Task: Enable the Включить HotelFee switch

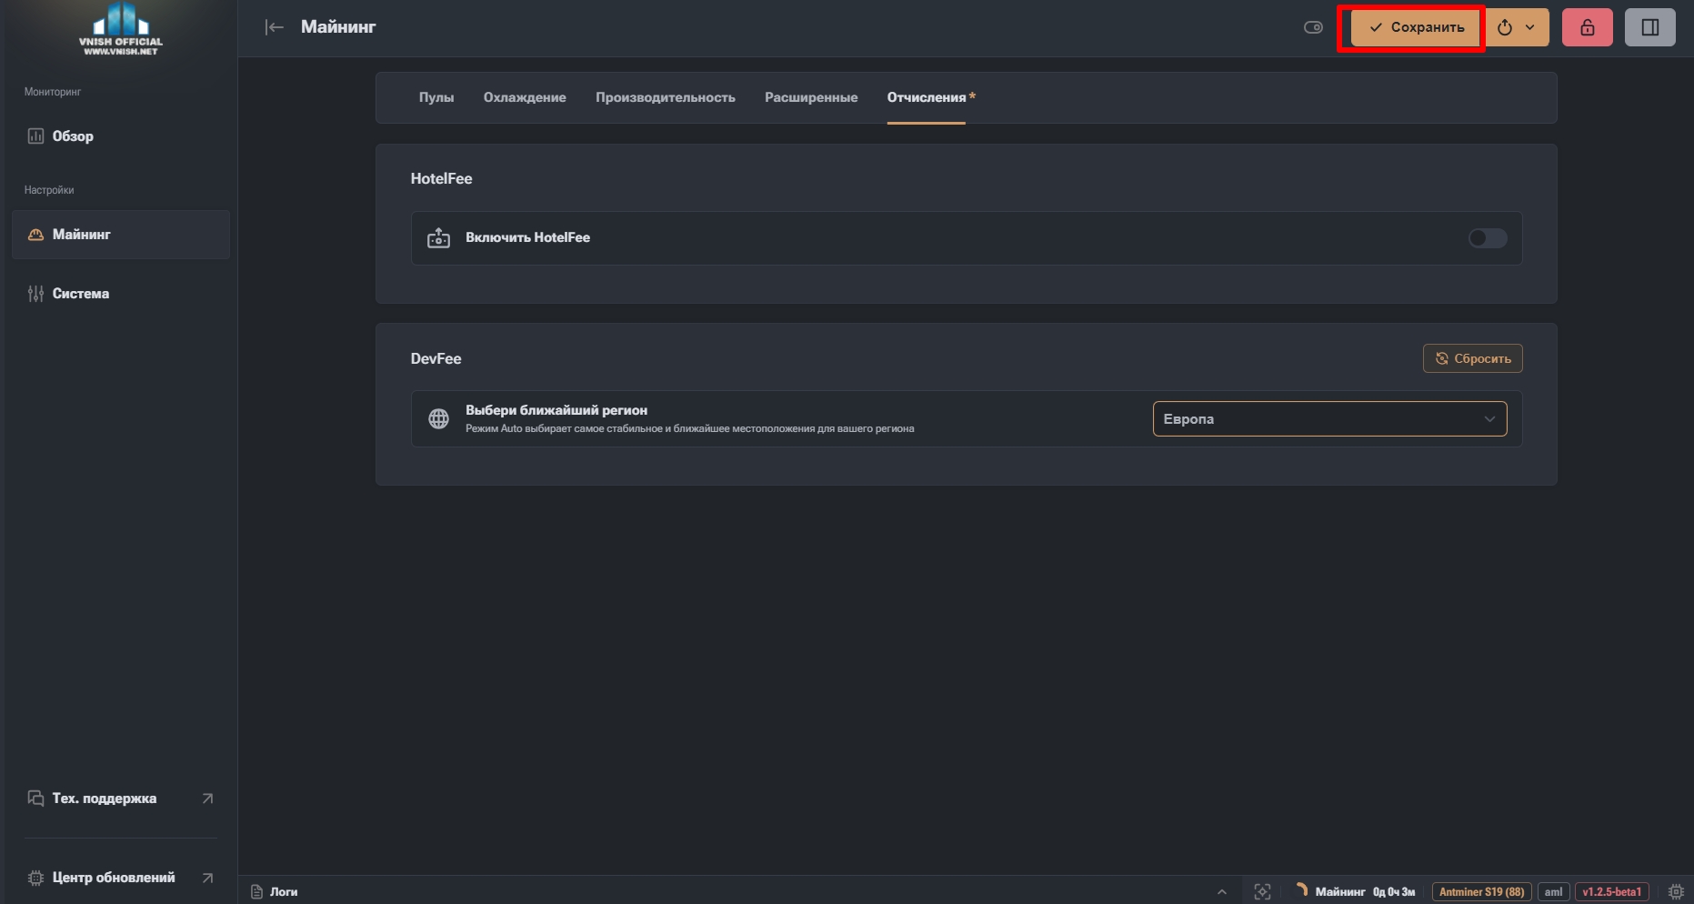Action: (1488, 238)
